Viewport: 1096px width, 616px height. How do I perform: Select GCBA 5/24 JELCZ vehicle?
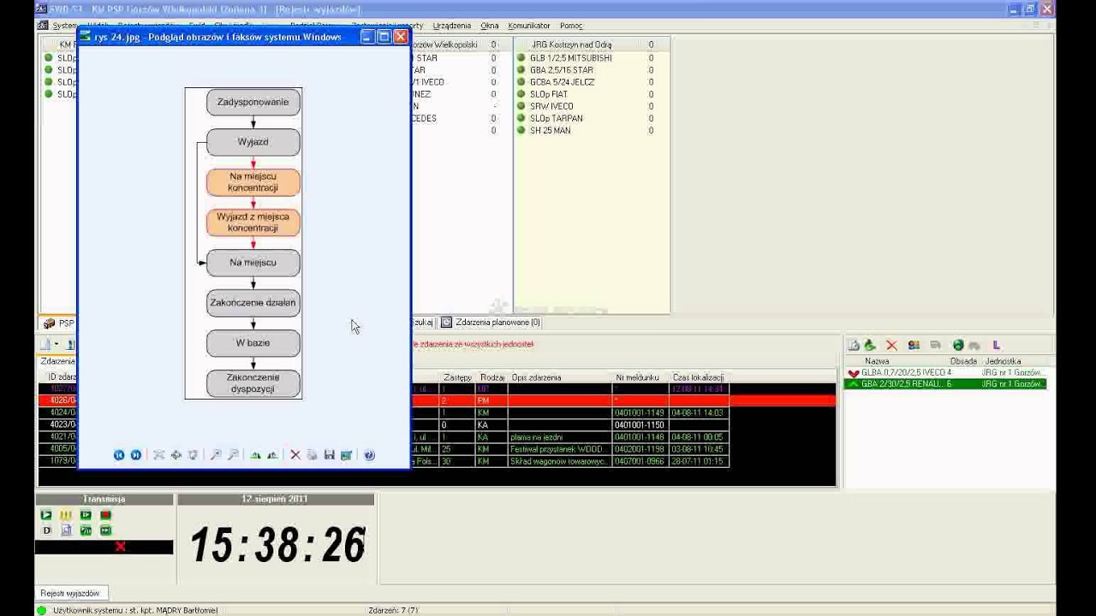(x=562, y=82)
